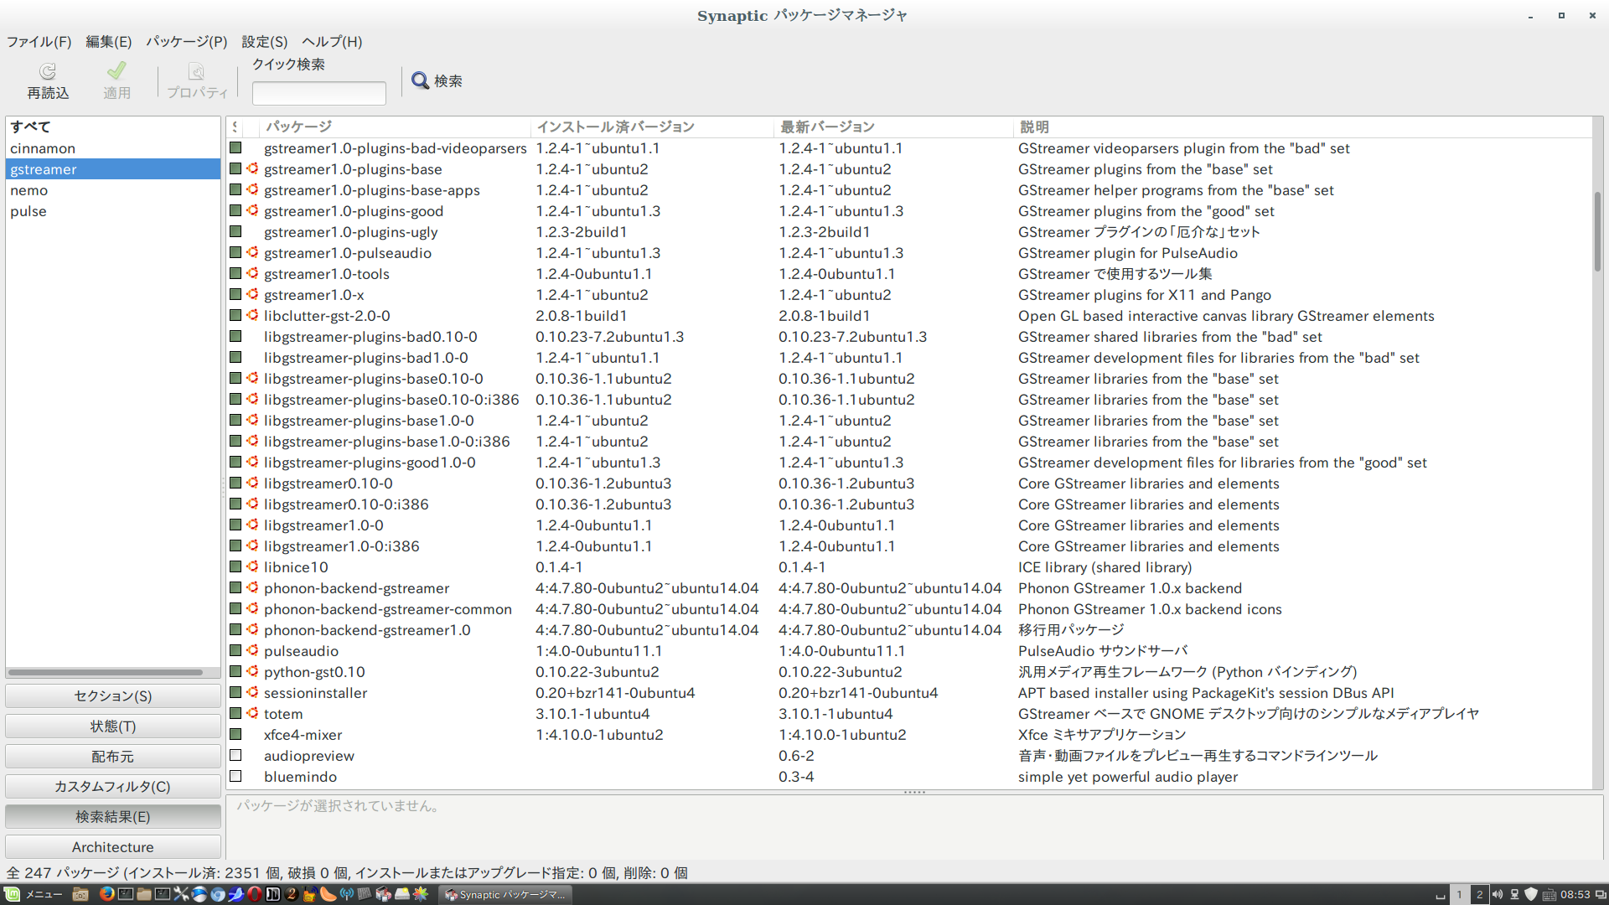Screen dimensions: 1609x905
Task: Toggle status box of gstreamer1.0-plugins-ugly
Action: coord(235,231)
